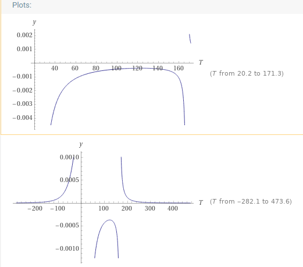Click the 40 tick label on upper plot
Image resolution: width=303 pixels, height=267 pixels.
point(55,68)
